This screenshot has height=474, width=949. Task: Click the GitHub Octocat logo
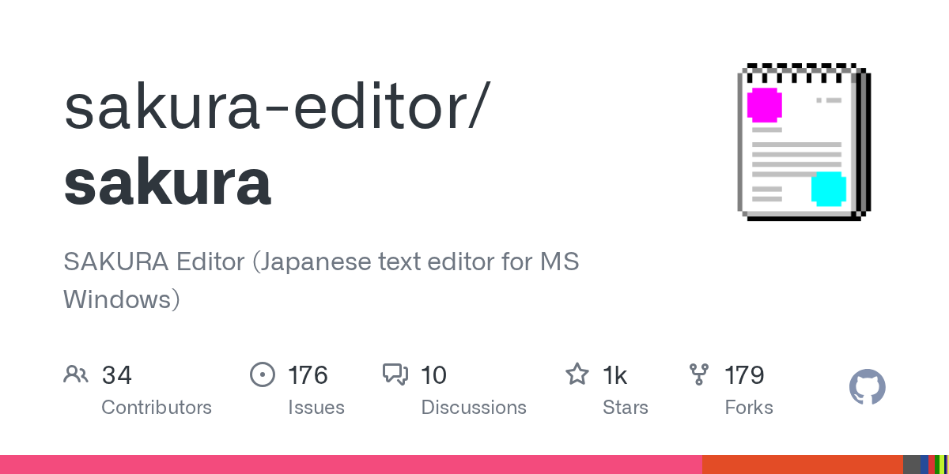tap(867, 388)
